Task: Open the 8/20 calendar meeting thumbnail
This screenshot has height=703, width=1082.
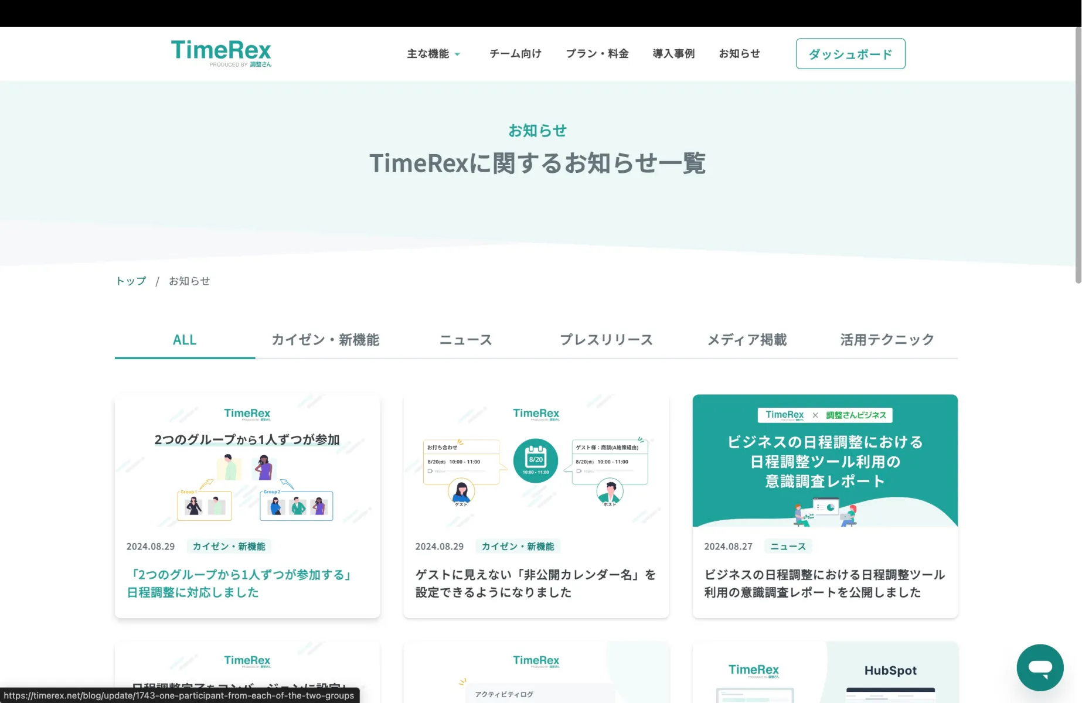Action: (x=536, y=461)
